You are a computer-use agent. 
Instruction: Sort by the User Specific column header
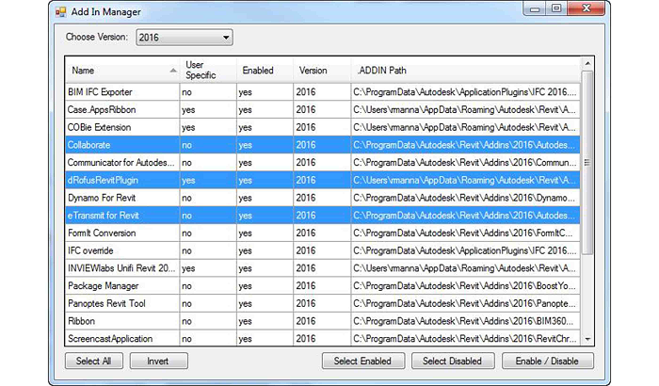click(x=208, y=71)
